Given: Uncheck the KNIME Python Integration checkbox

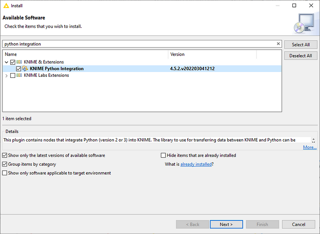Looking at the screenshot, I should (x=18, y=69).
